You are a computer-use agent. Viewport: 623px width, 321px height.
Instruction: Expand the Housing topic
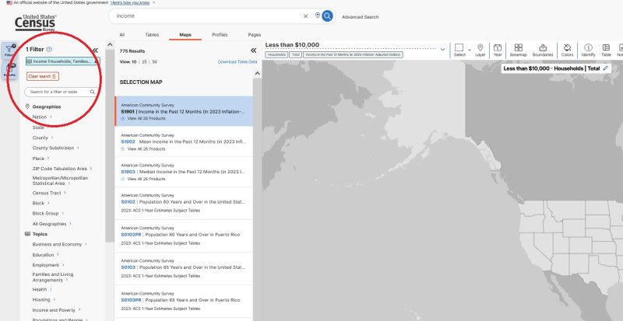55,299
